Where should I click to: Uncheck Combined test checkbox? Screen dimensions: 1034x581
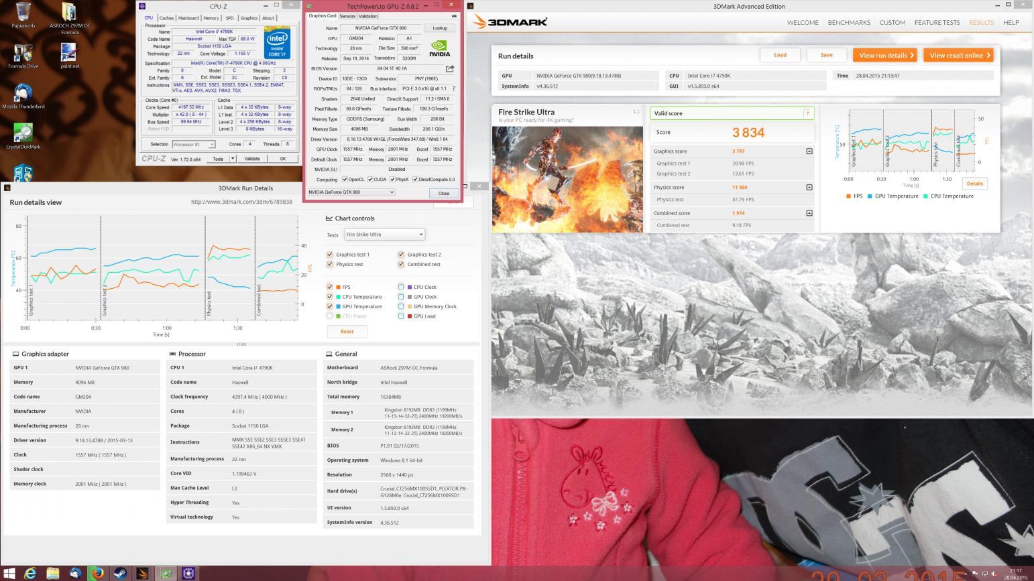coord(401,264)
